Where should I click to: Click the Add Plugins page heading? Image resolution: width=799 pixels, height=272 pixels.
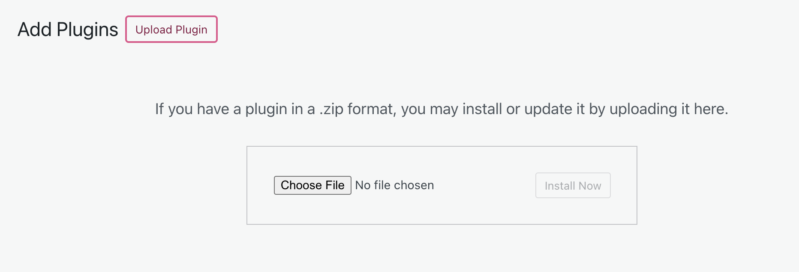click(68, 29)
